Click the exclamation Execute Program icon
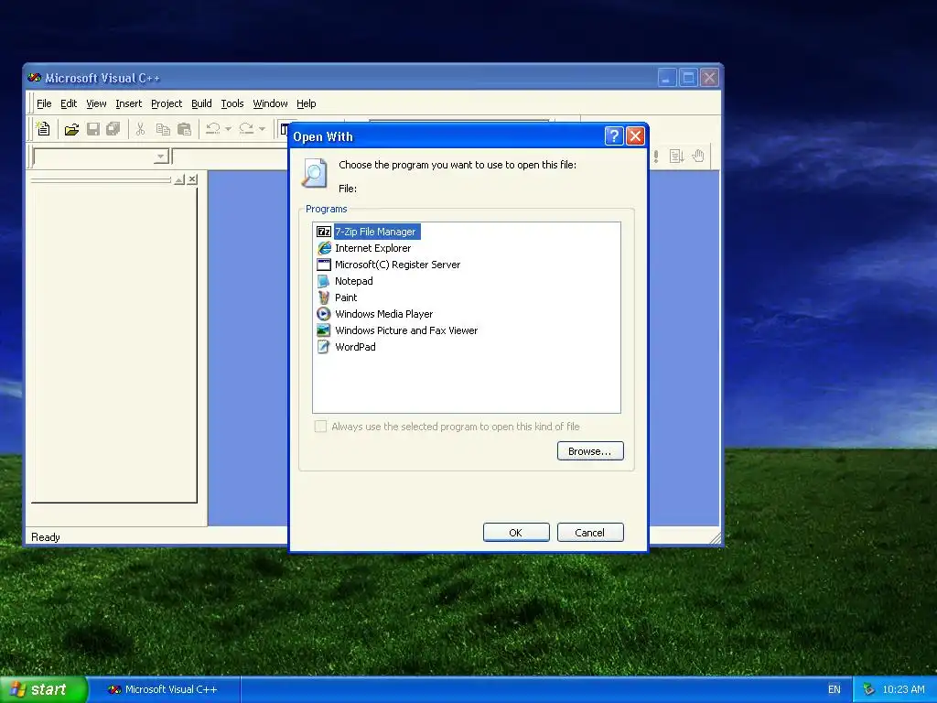Image resolution: width=937 pixels, height=703 pixels. 656,157
